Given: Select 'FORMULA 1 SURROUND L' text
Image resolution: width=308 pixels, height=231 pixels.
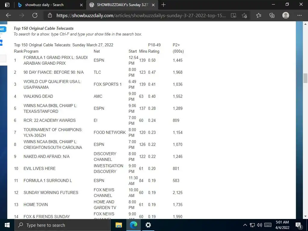Looking at the screenshot, I should point(48,180).
